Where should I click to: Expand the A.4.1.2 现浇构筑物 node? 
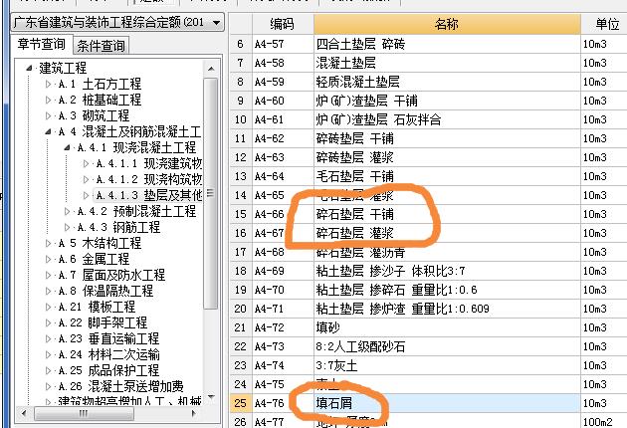coord(86,179)
